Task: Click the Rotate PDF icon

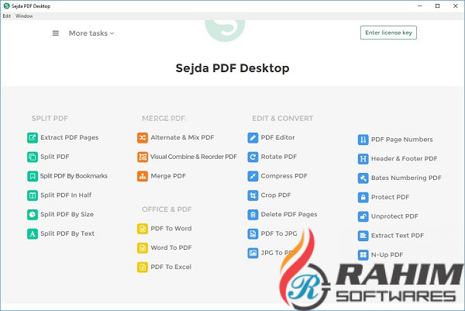Action: pyautogui.click(x=253, y=157)
